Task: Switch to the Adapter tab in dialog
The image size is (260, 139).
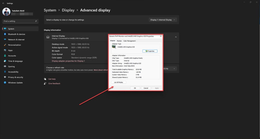Action: pyautogui.click(x=112, y=41)
